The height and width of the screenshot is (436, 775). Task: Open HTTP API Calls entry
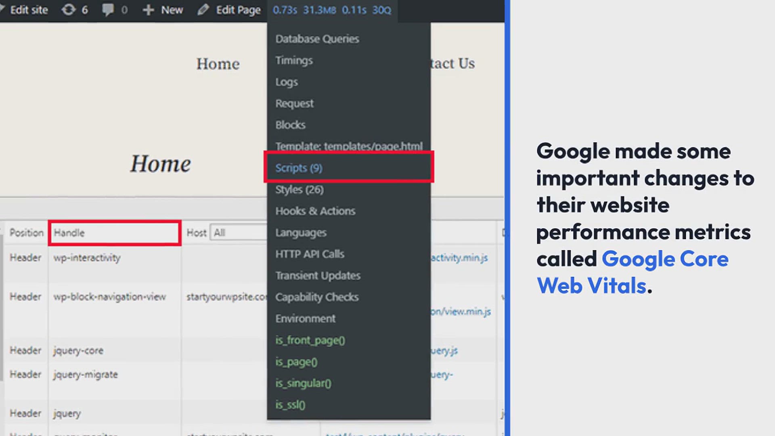pyautogui.click(x=310, y=254)
